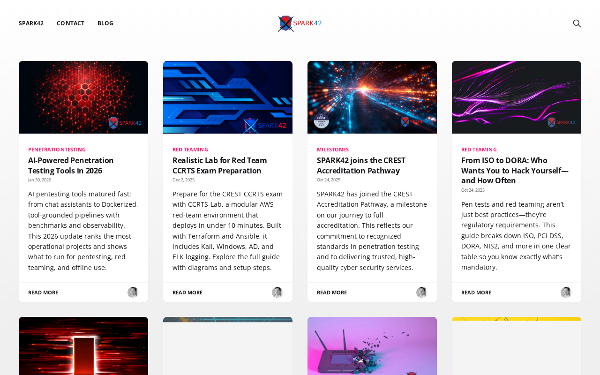Viewport: 600px width, 375px height.
Task: Click light tunnel thumbnail of CREST article
Action: click(x=372, y=97)
